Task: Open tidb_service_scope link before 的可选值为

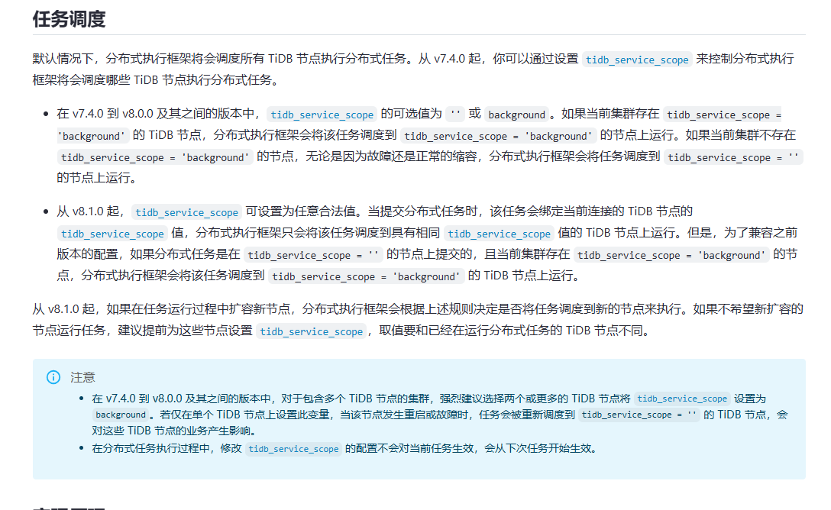Action: click(x=322, y=115)
